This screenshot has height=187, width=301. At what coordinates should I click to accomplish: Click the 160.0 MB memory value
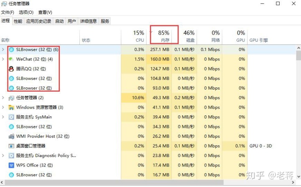160,59
